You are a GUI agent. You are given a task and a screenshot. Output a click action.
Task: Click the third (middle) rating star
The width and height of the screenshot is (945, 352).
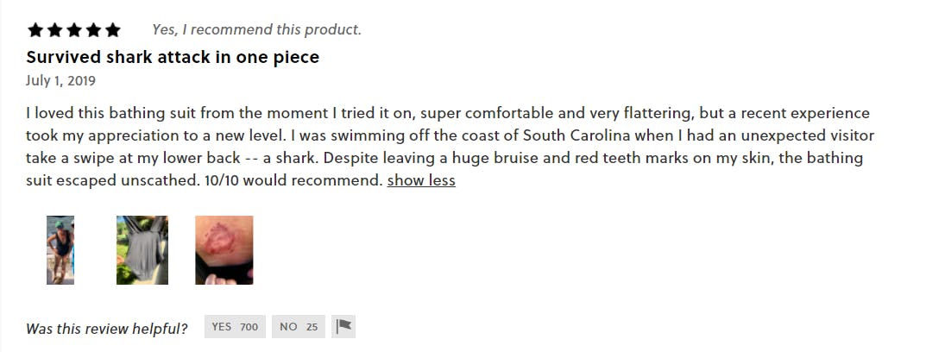click(74, 30)
